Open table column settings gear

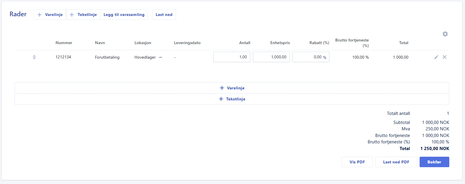click(445, 34)
